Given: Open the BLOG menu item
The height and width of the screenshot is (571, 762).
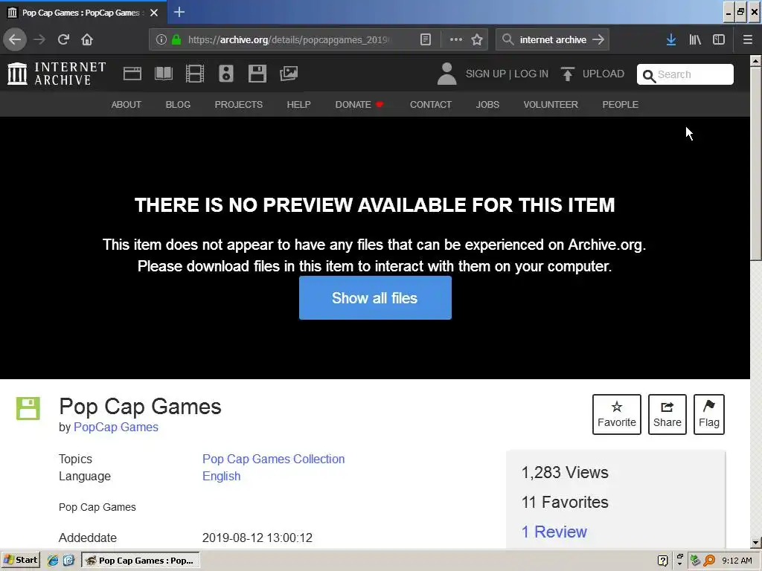Looking at the screenshot, I should [178, 104].
